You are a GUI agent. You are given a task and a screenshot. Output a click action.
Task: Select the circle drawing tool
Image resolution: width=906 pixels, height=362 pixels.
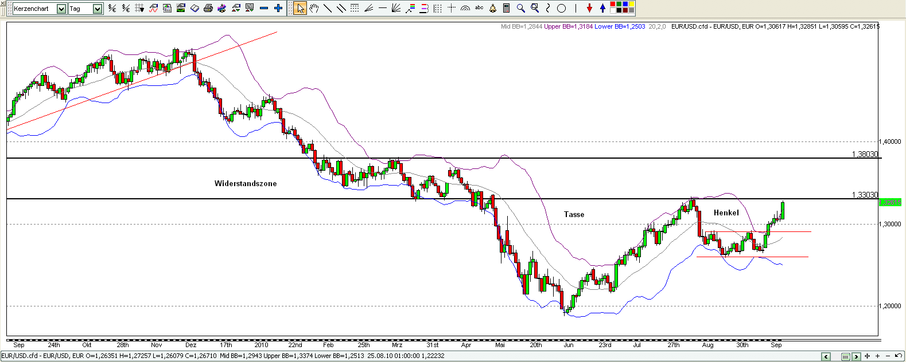coord(561,8)
